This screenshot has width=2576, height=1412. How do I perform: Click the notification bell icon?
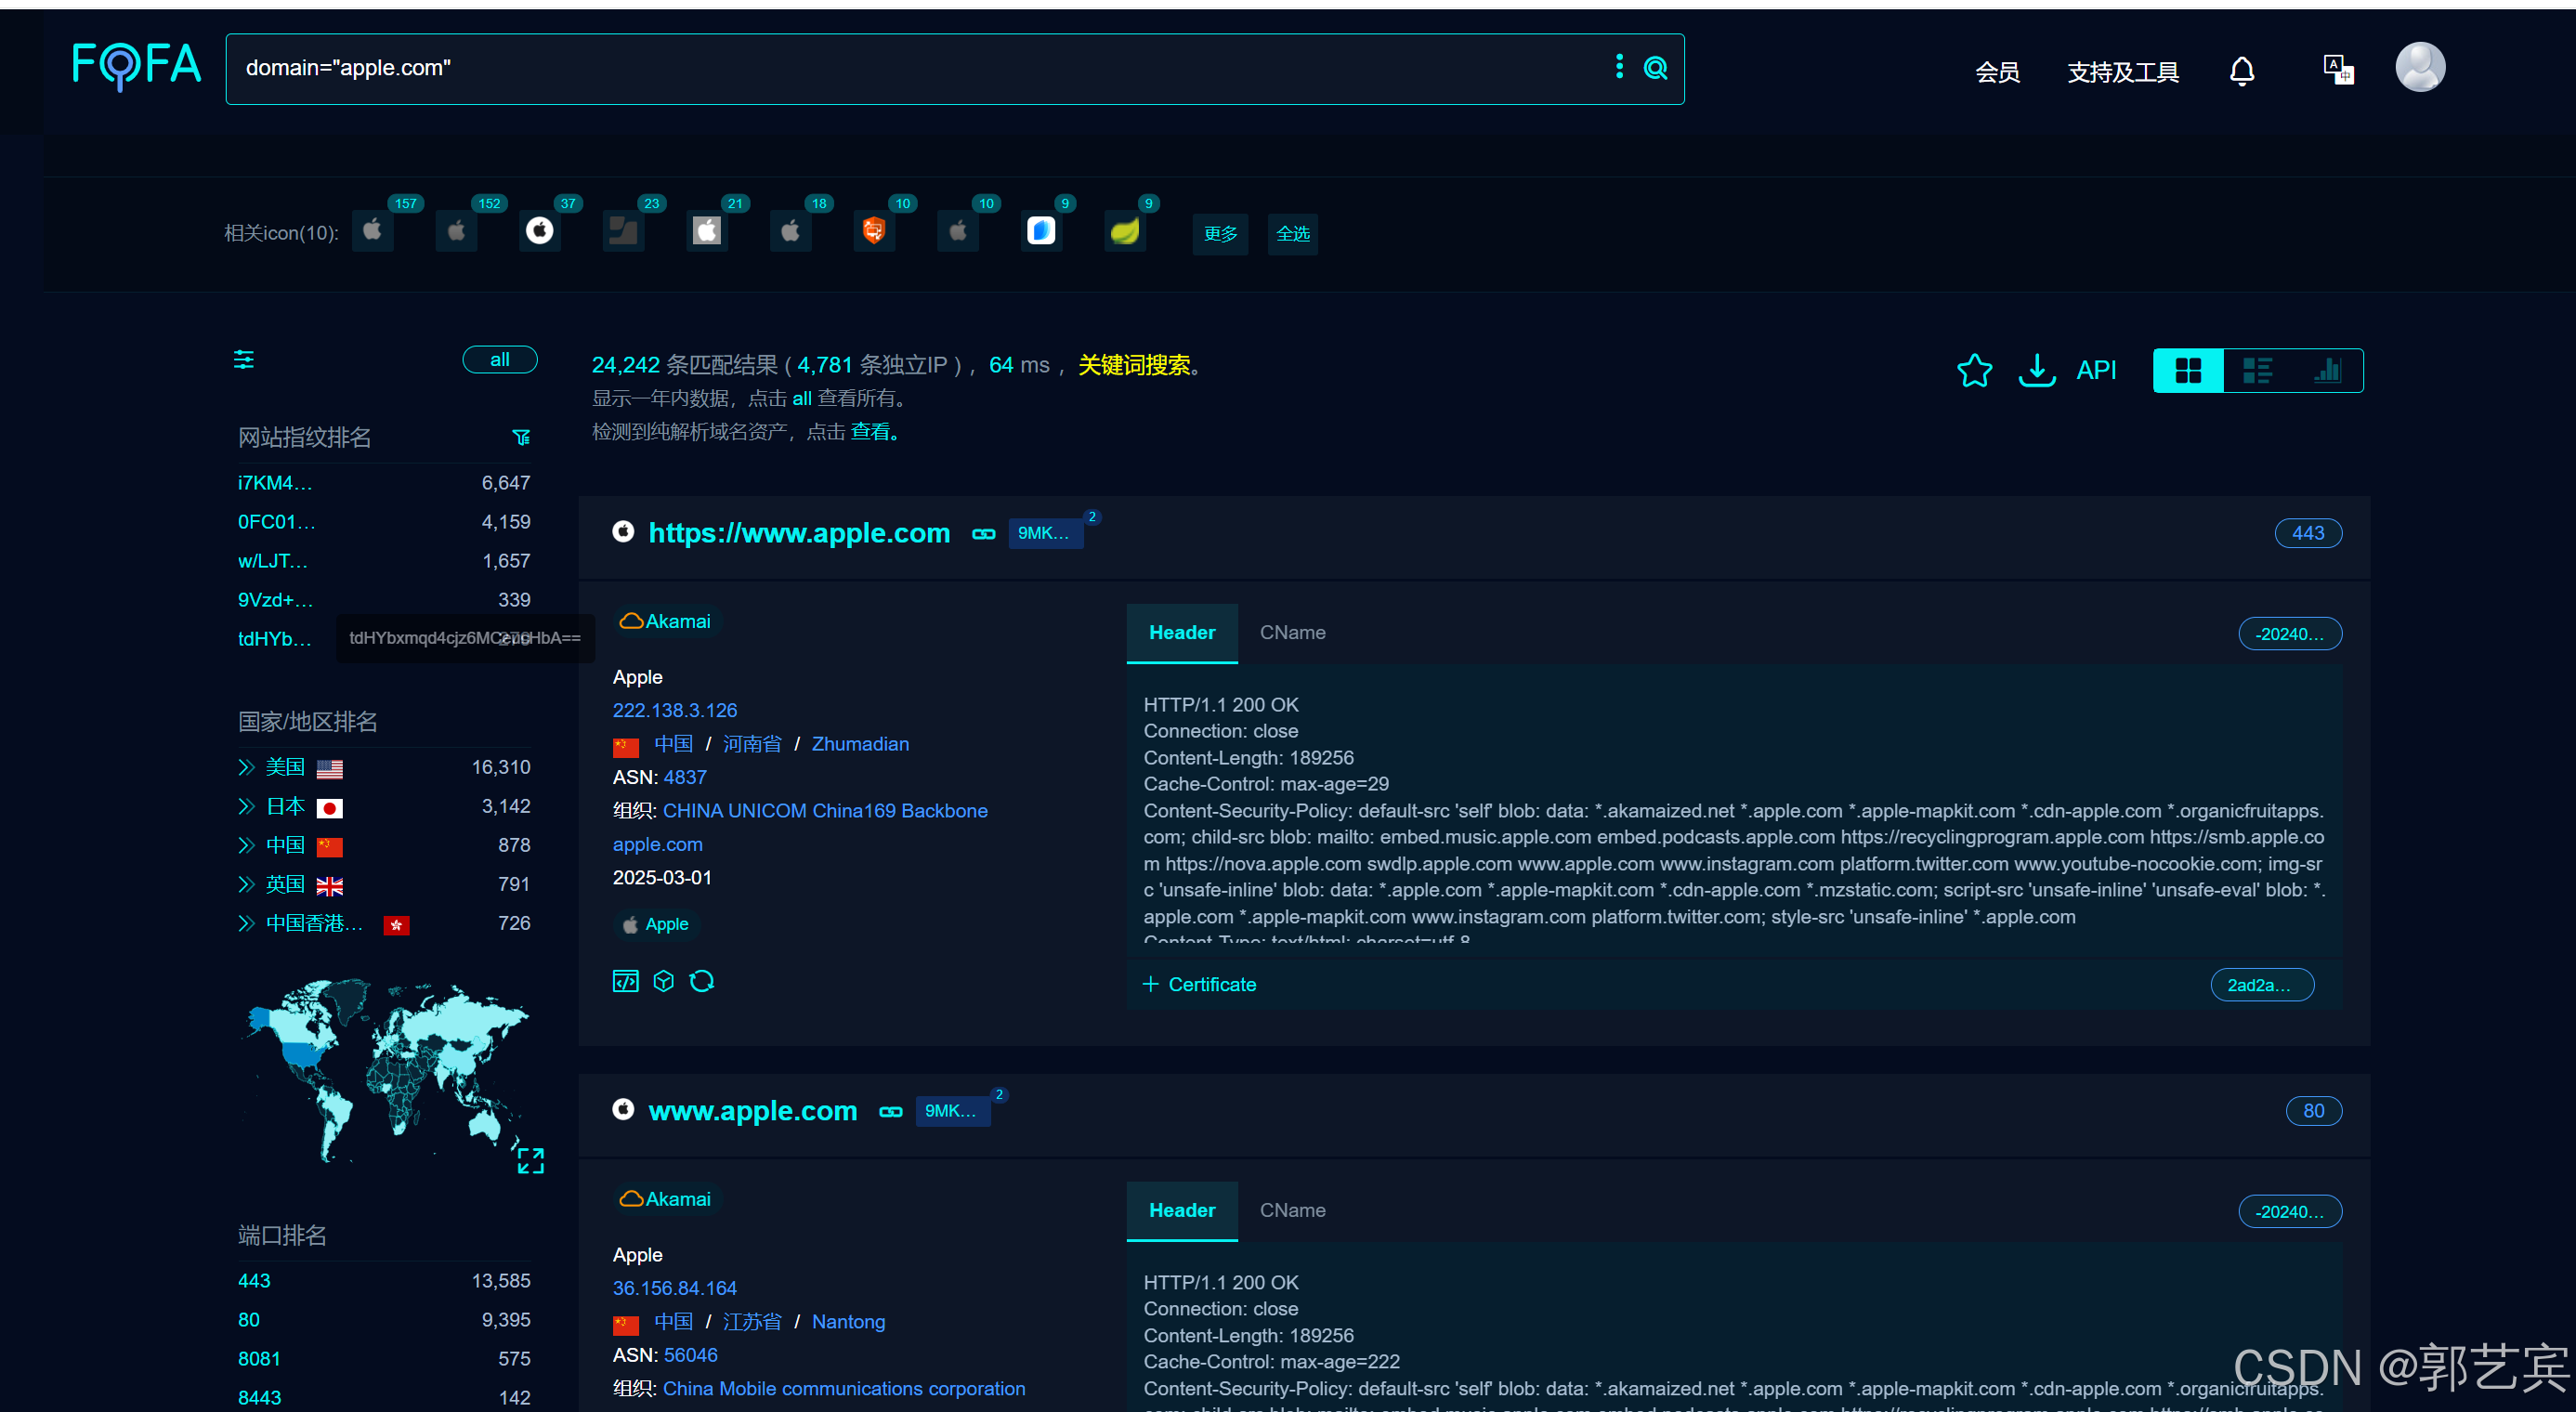point(2241,71)
